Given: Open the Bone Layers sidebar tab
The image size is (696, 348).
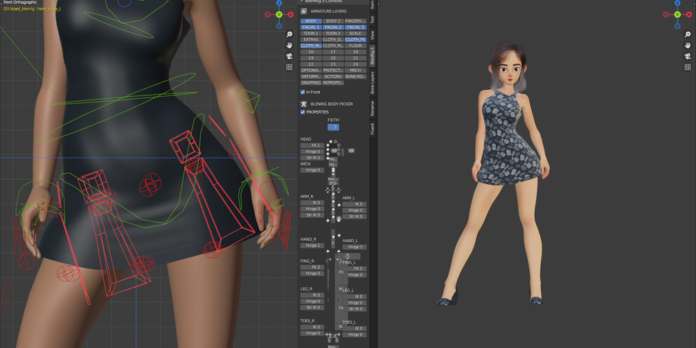Looking at the screenshot, I should (373, 82).
